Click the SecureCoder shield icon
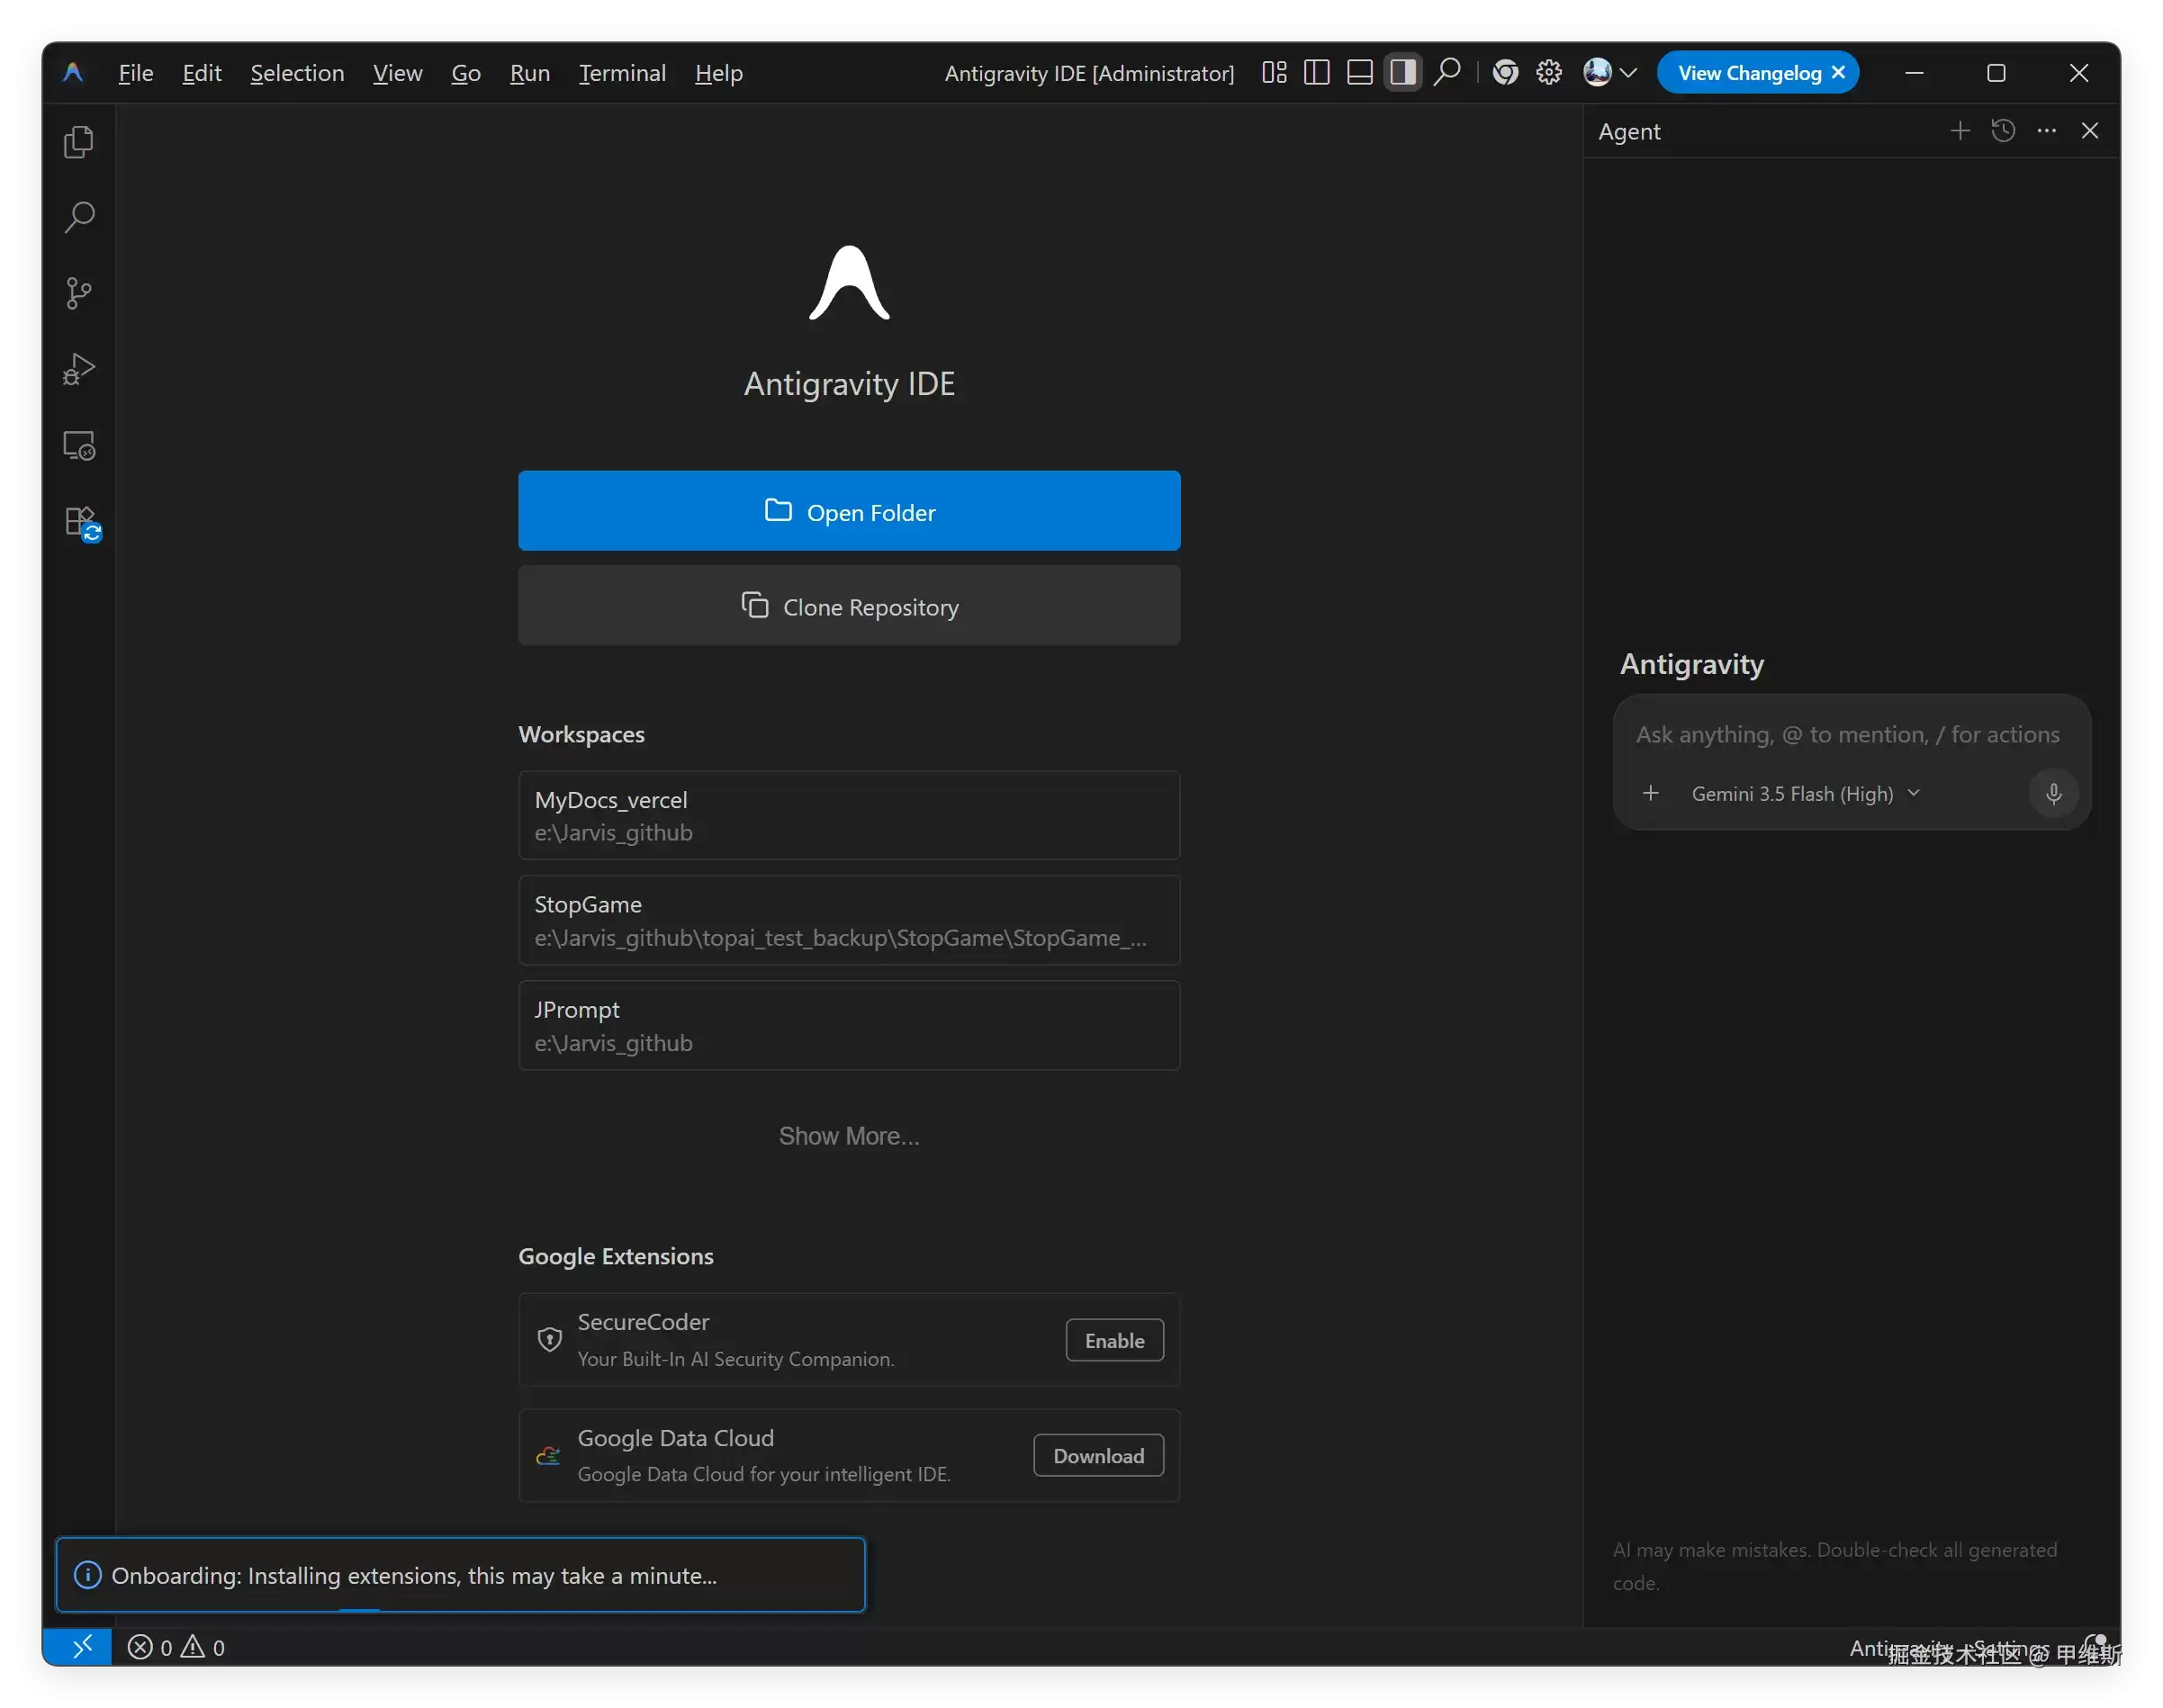2163x1708 pixels. 549,1340
